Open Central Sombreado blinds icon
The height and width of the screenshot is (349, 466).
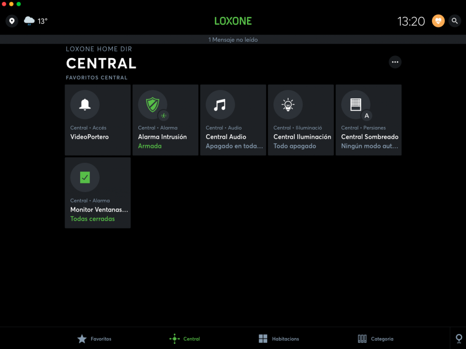[x=356, y=104]
